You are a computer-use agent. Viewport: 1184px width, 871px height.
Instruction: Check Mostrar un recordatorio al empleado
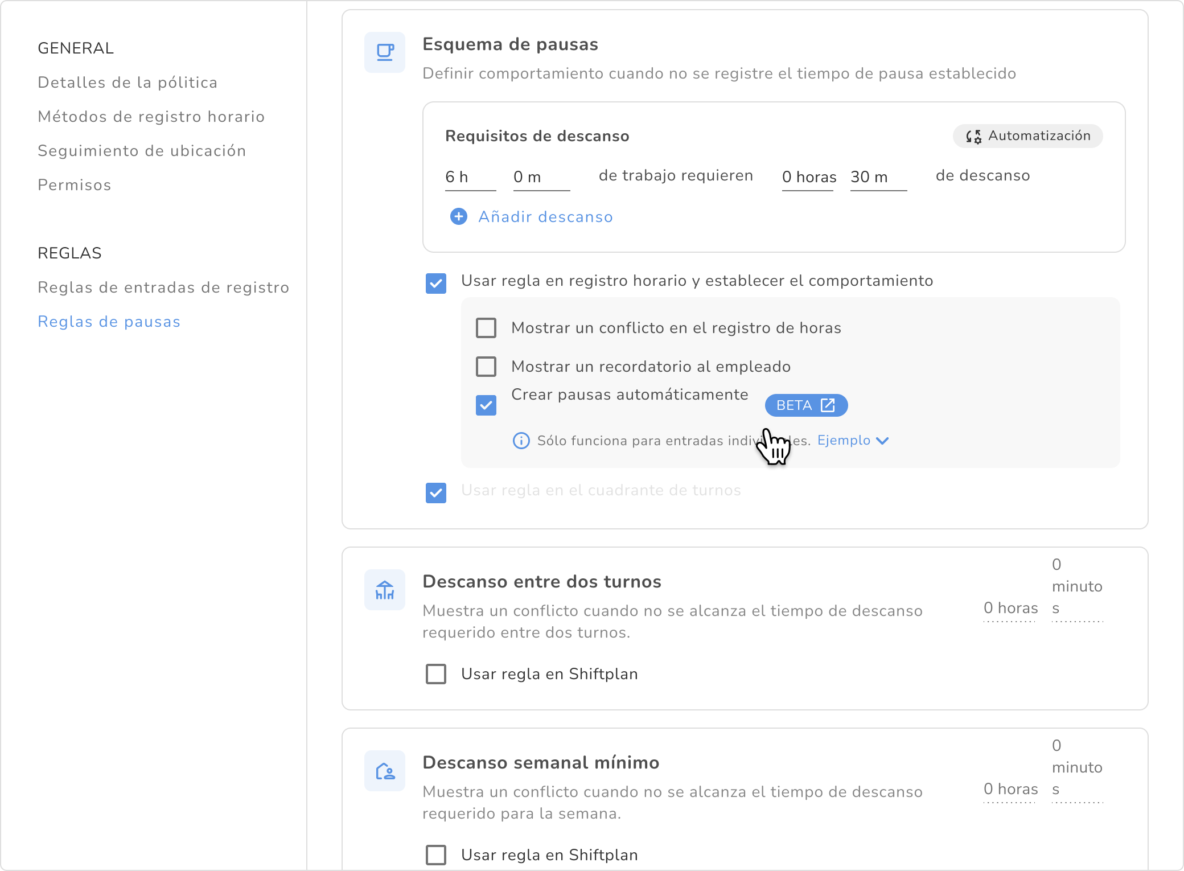486,367
